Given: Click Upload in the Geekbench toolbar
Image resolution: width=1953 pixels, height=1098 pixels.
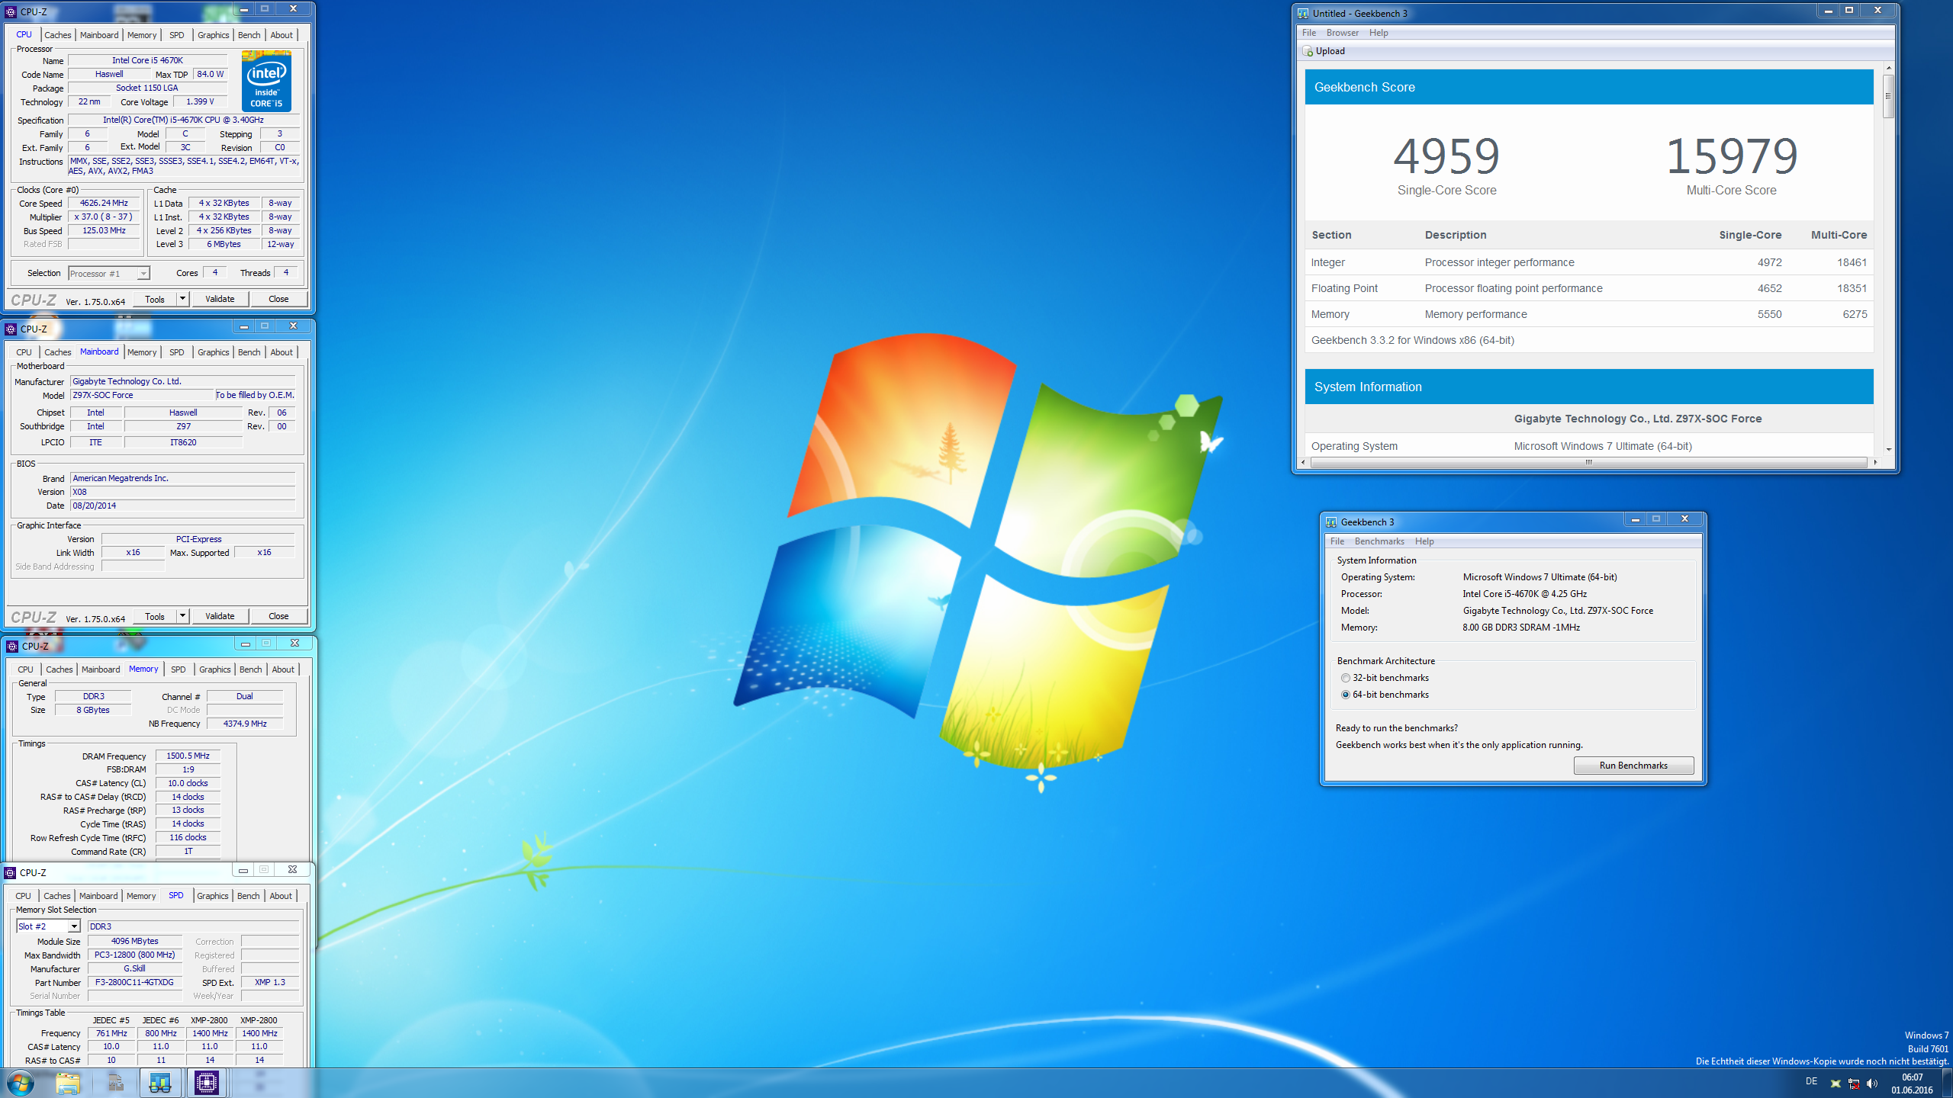Looking at the screenshot, I should [x=1330, y=51].
